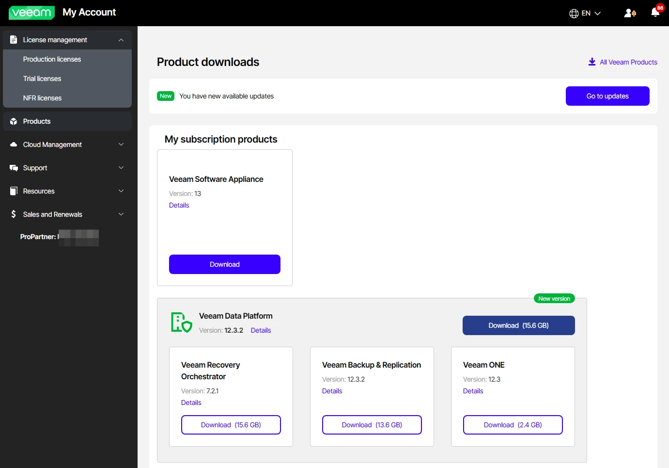
Task: Open Trial licenses menu item
Action: (x=42, y=79)
